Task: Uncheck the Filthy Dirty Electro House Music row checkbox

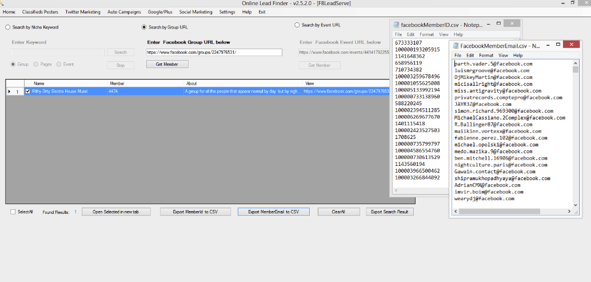Action: (x=27, y=91)
